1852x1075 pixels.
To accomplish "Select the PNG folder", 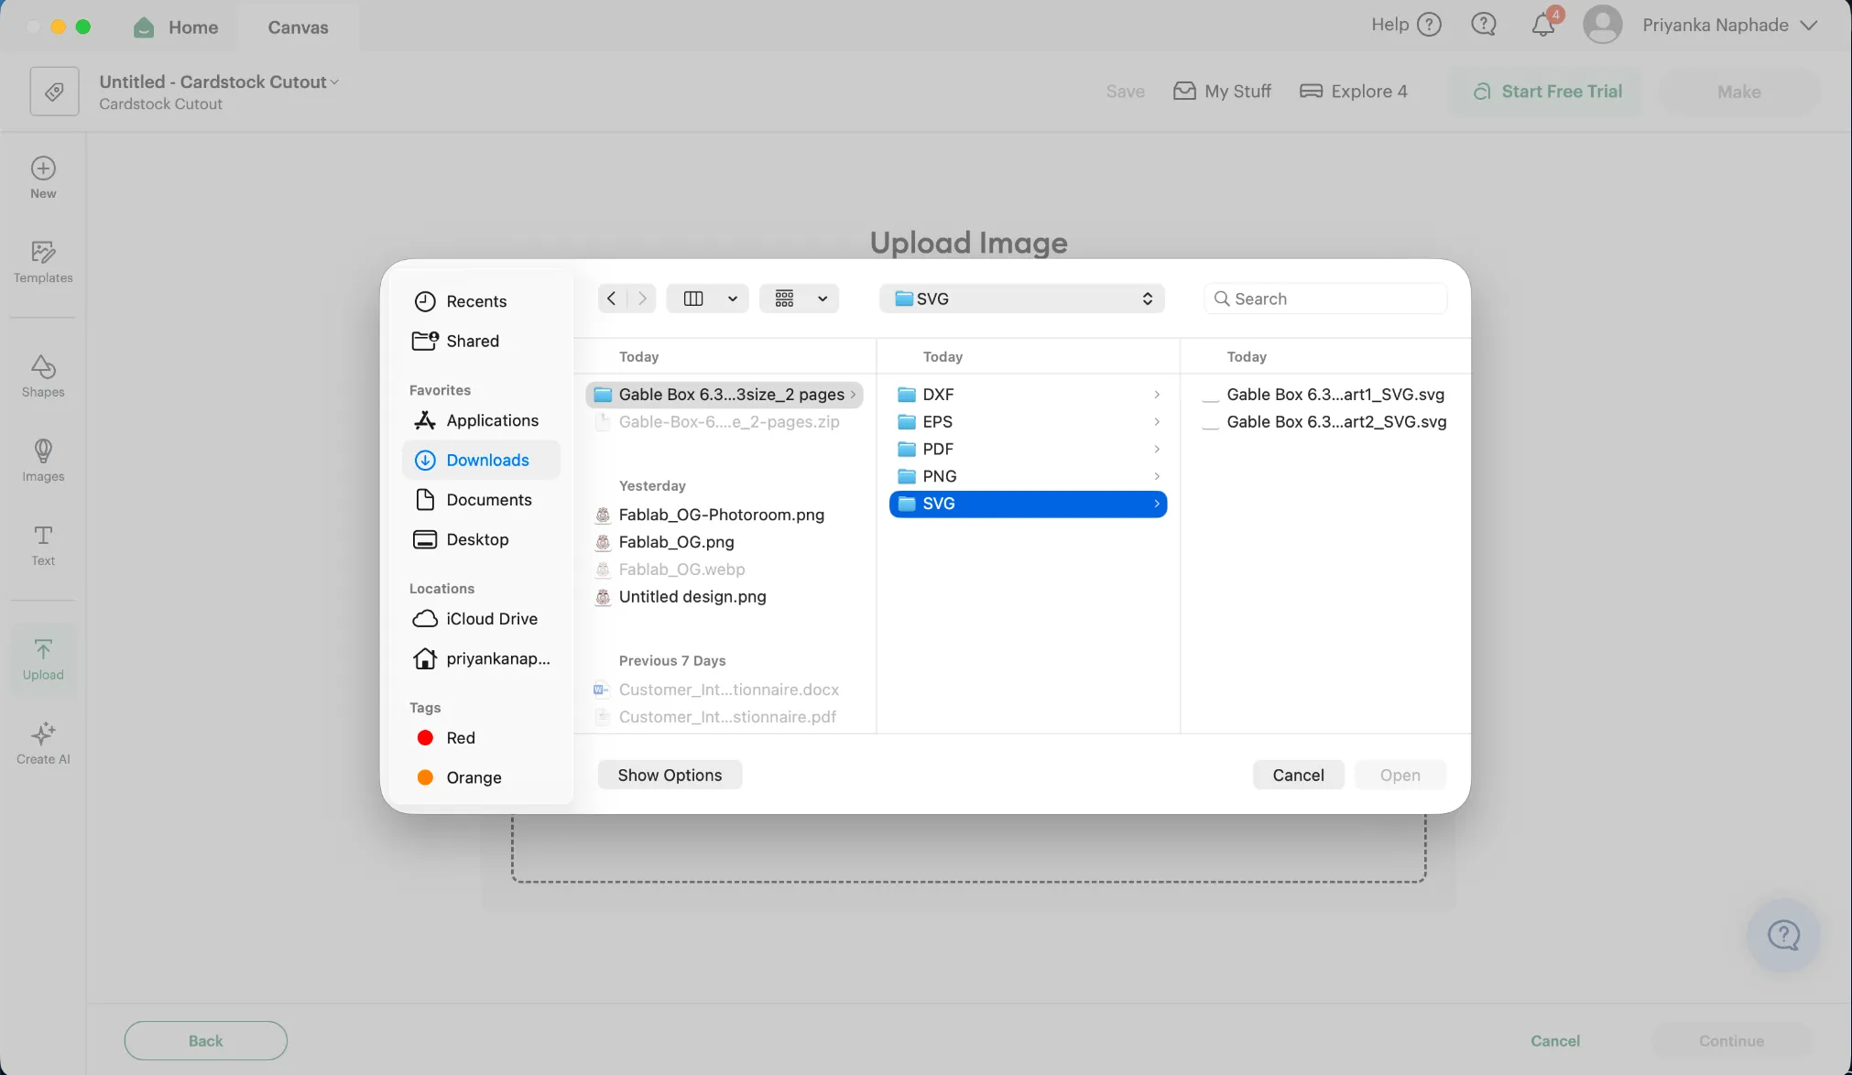I will coord(1029,476).
